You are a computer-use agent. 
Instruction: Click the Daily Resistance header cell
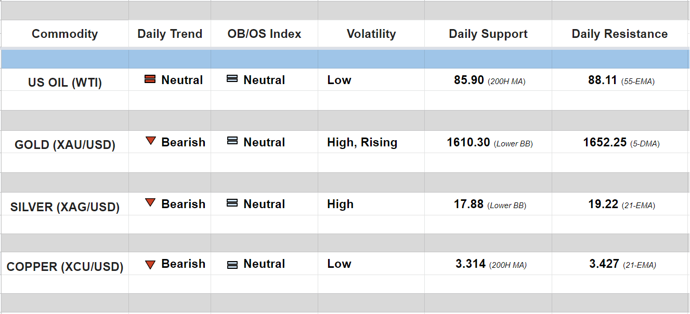(x=619, y=34)
